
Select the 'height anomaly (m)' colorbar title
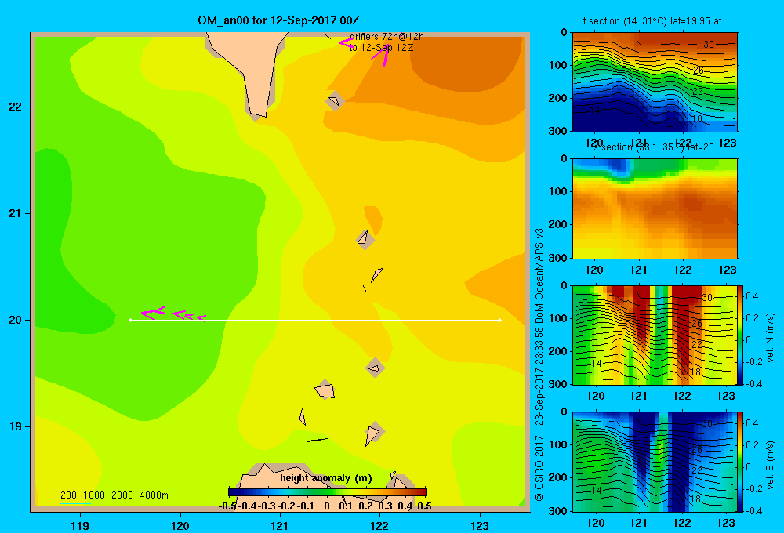point(326,478)
